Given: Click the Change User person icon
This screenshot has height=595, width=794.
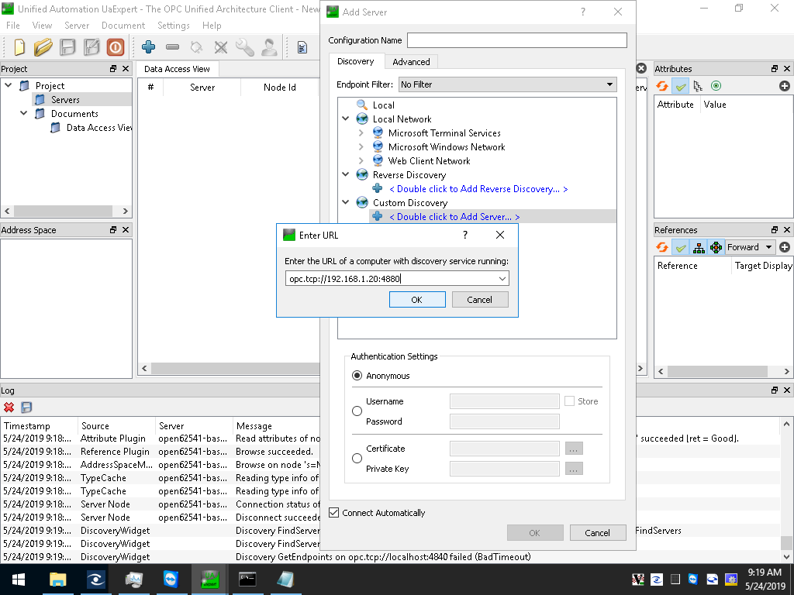Looking at the screenshot, I should click(x=269, y=47).
